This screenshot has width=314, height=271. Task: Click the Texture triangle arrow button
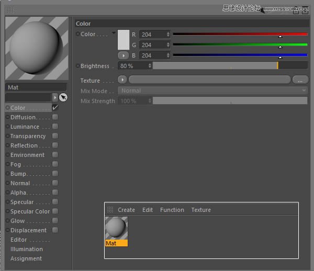coord(122,80)
